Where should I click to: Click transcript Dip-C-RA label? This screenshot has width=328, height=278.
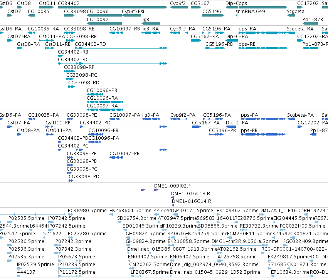tap(237, 36)
